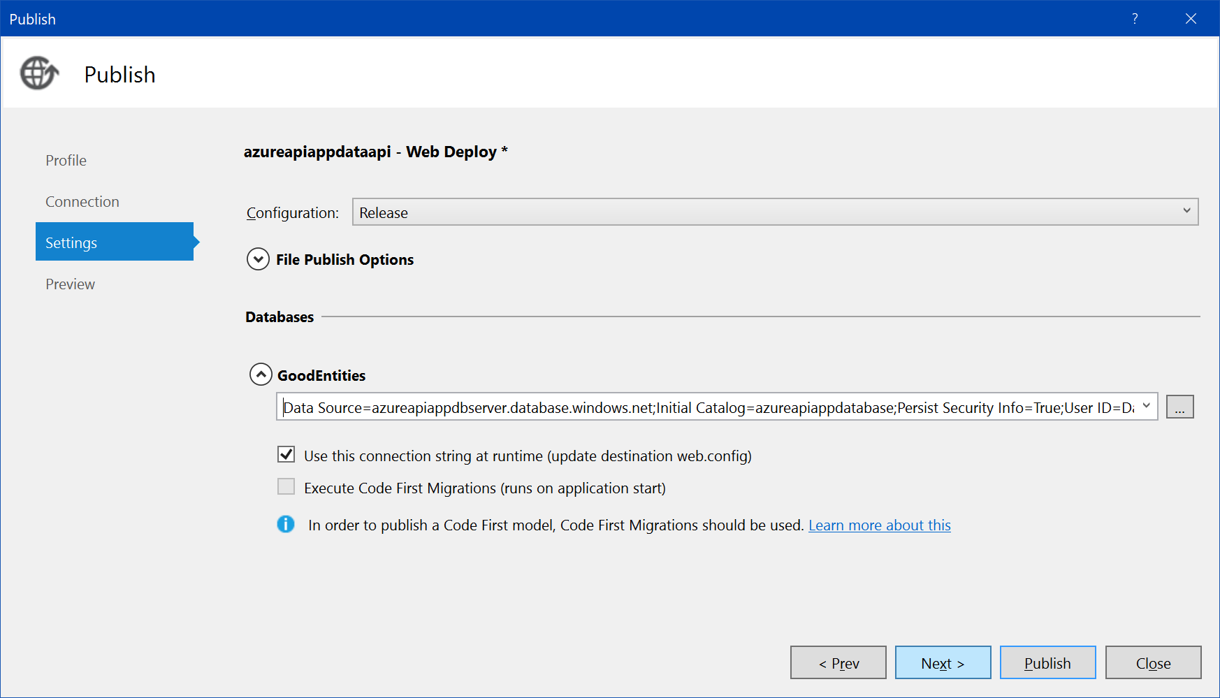
Task: Uncheck Use this connection string at runtime
Action: click(286, 455)
